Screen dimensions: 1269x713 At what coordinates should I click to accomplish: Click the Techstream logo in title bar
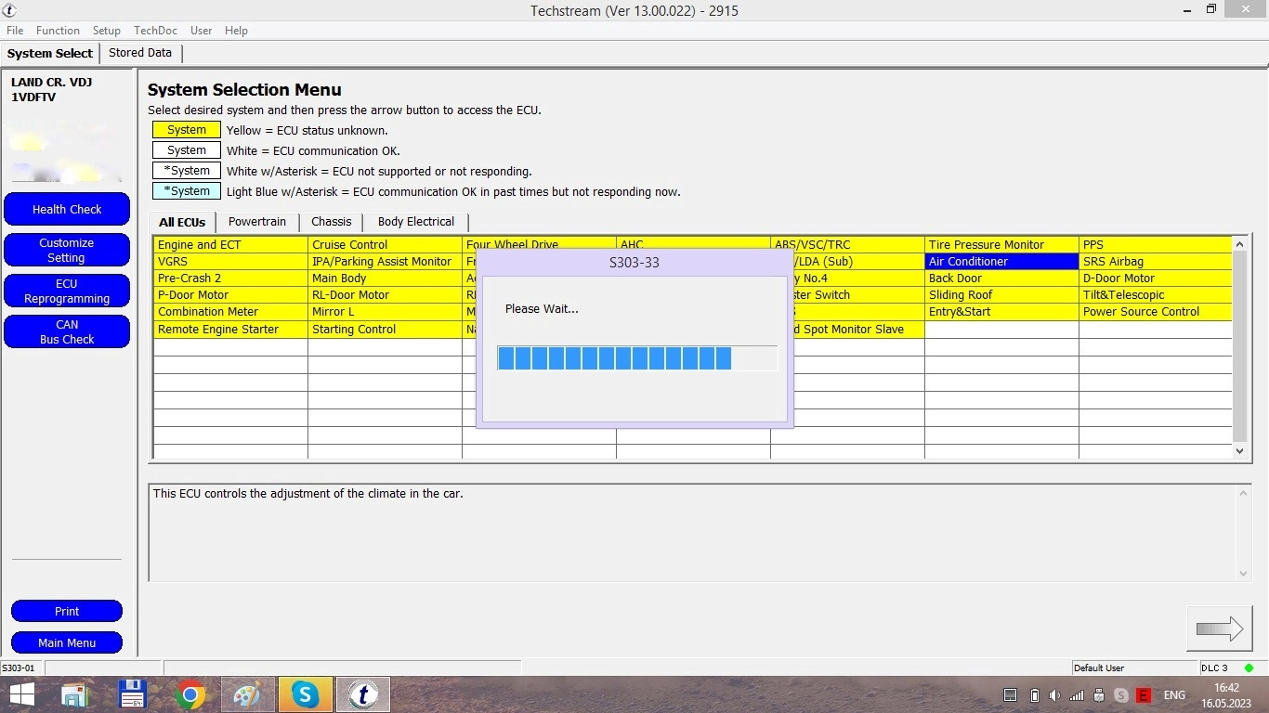pos(10,10)
